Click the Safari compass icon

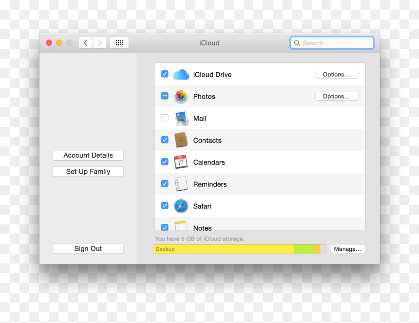coord(181,206)
